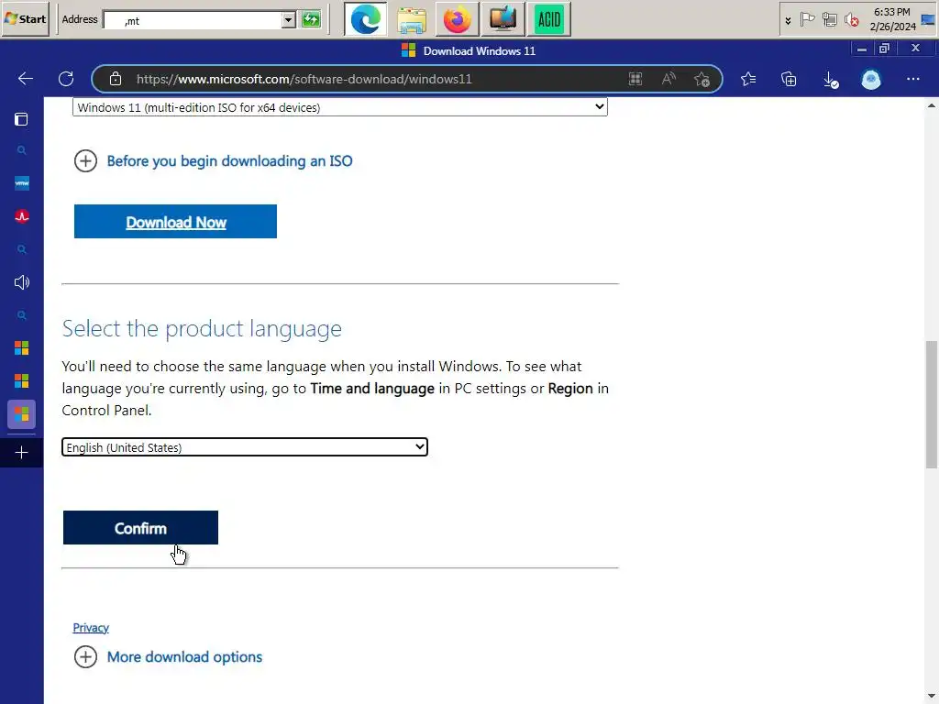Click the Show desktop icon in tray
This screenshot has height=704, width=939.
pos(928,20)
